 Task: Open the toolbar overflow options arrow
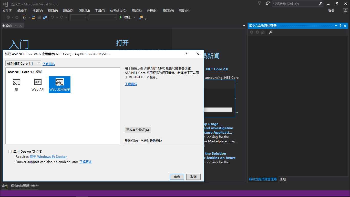pos(146,18)
